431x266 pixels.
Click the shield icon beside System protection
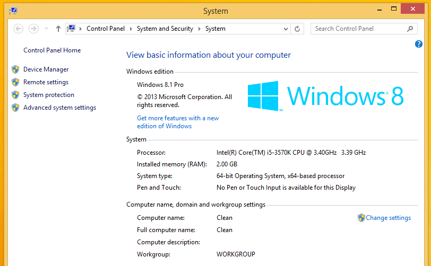(x=15, y=95)
